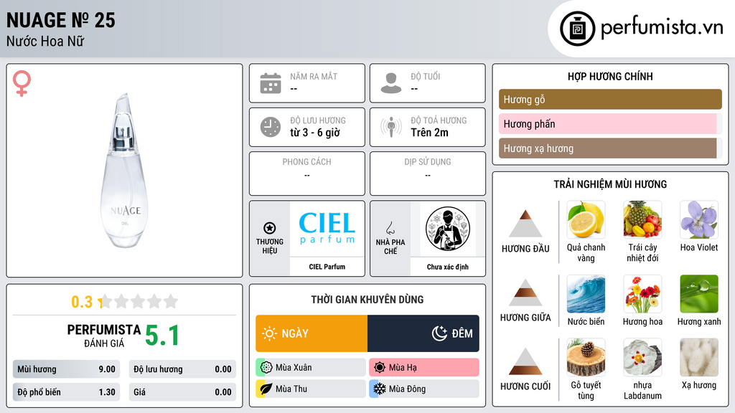
Task: Click the star badge Thương hiệu icon
Action: click(270, 228)
